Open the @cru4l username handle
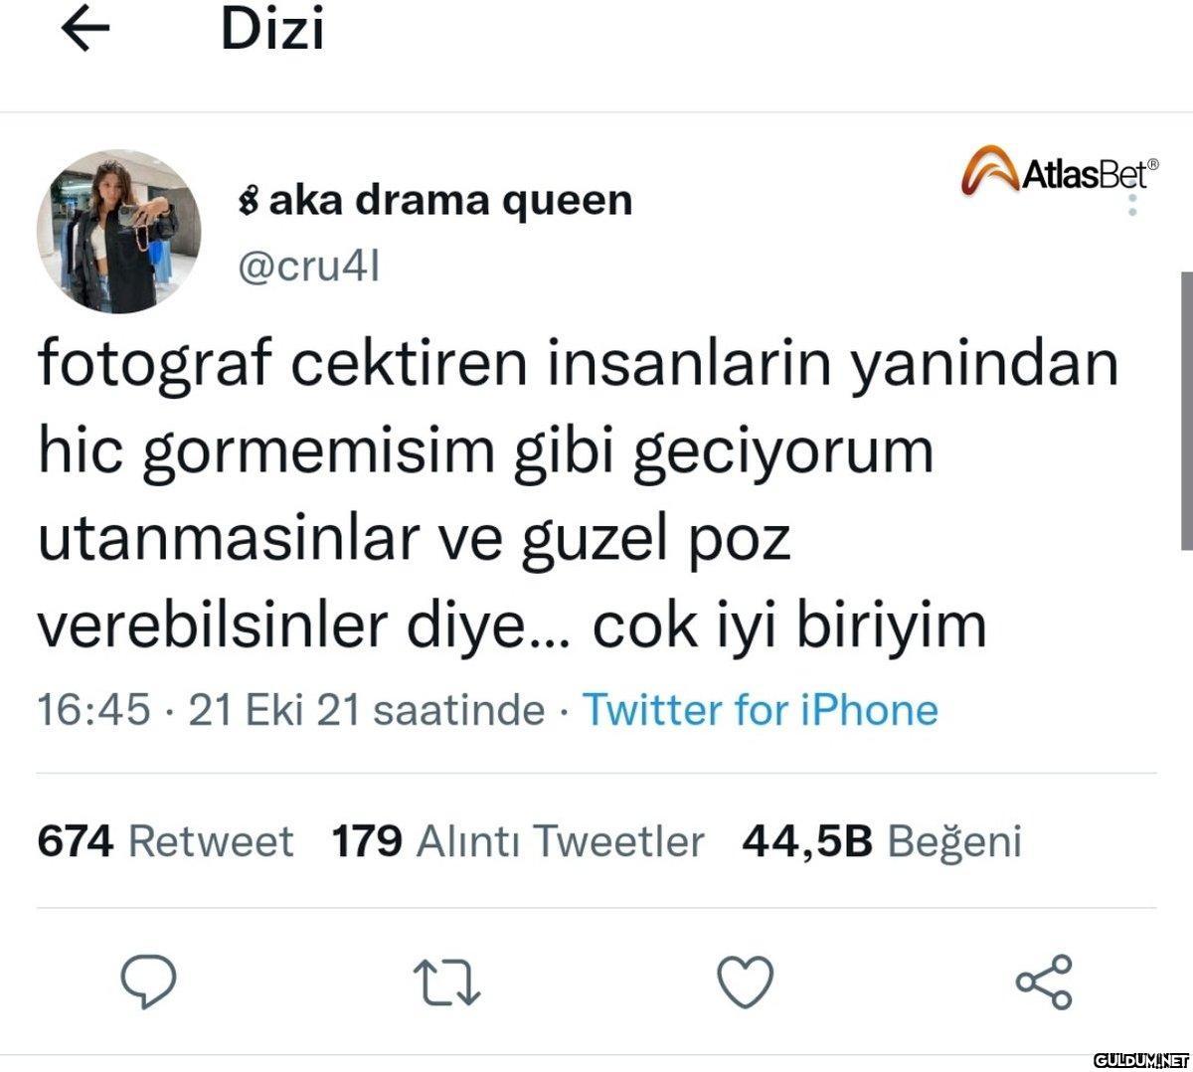 pos(306,267)
